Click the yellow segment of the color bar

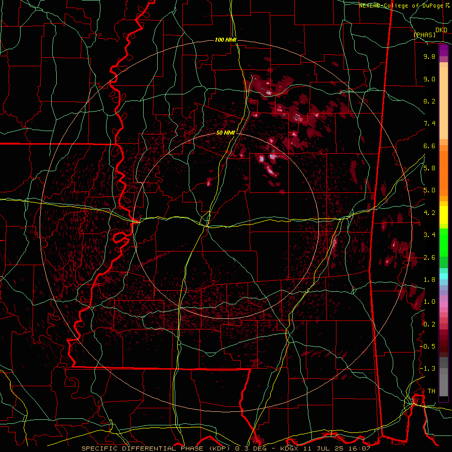(443, 215)
